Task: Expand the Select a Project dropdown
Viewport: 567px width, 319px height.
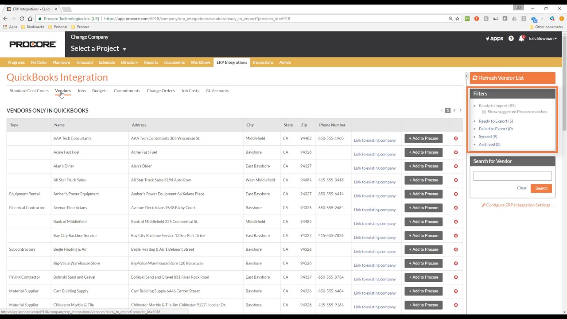Action: pos(98,49)
